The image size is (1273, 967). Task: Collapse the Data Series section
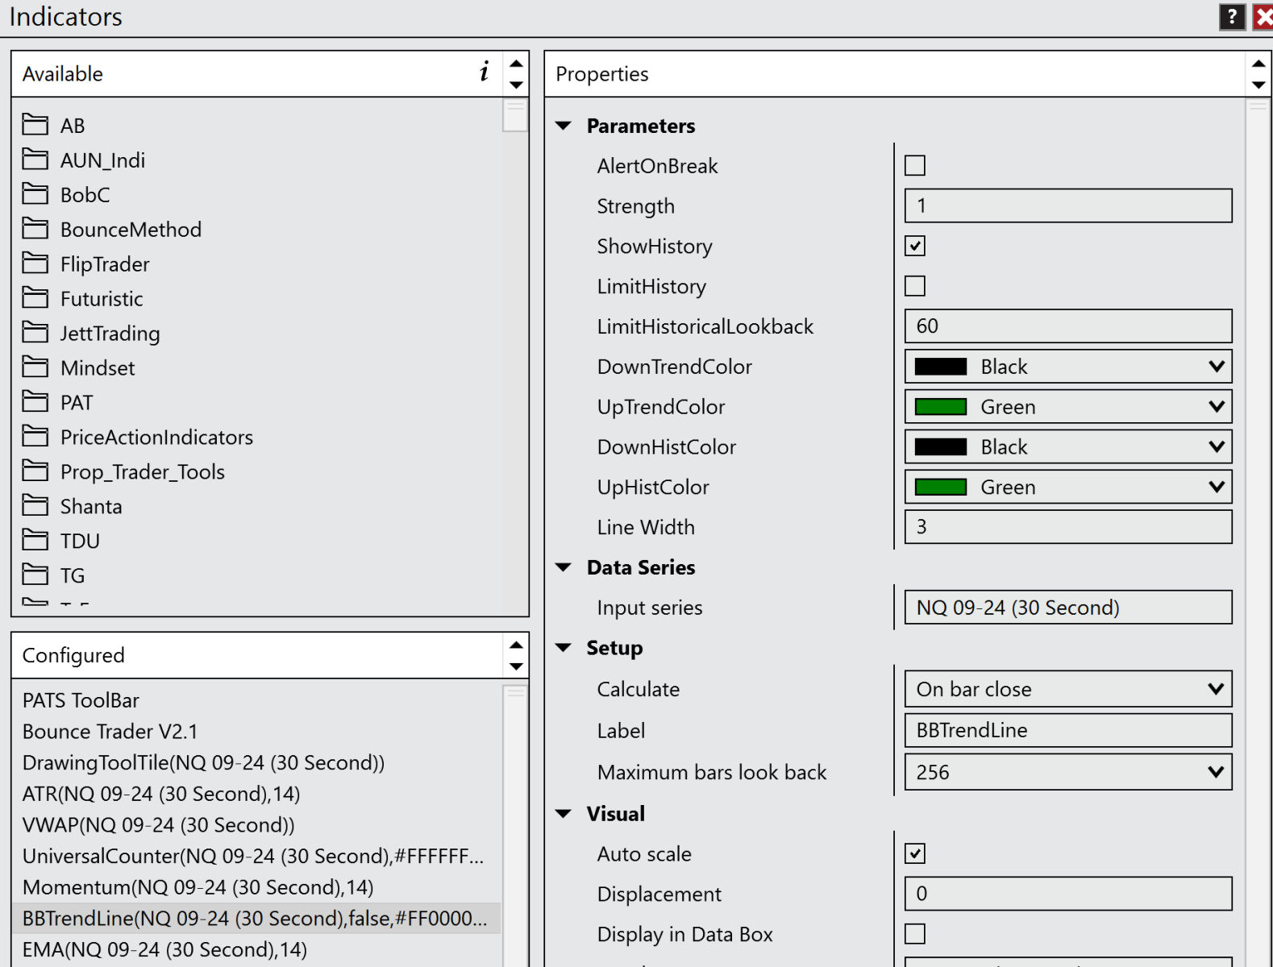[564, 567]
